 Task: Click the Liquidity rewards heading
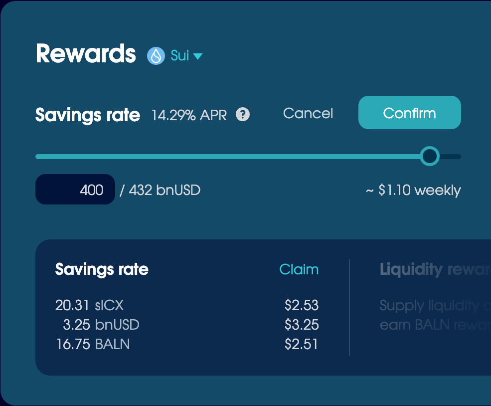pyautogui.click(x=435, y=270)
